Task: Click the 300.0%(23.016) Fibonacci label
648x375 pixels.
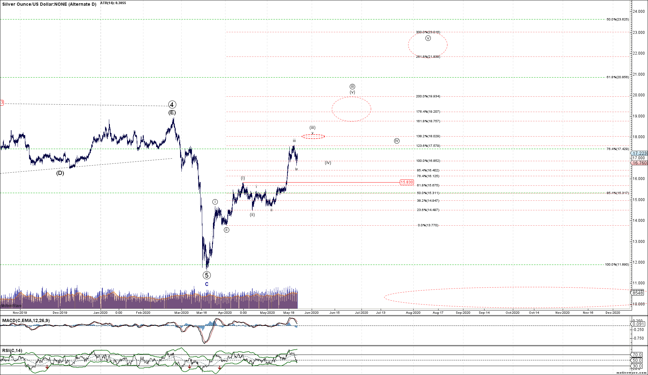Action: [428, 32]
